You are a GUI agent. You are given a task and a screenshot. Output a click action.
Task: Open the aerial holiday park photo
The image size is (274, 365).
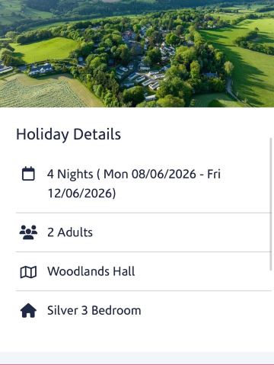click(x=137, y=53)
